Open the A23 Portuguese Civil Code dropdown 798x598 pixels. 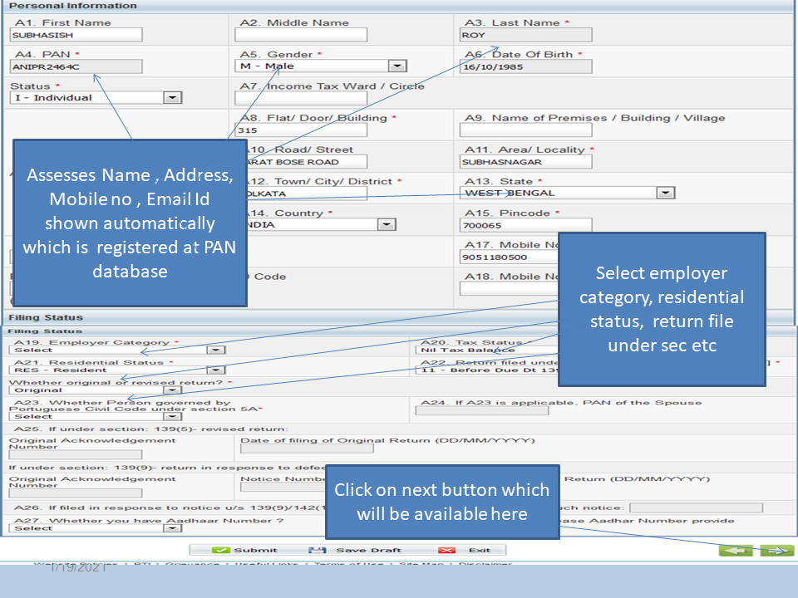pos(173,416)
